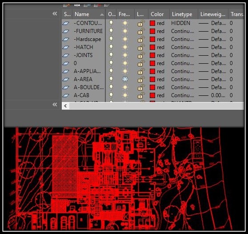This screenshot has width=248, height=234.
Task: Open linetype selector for -FURNITURE layer
Action: (x=183, y=31)
